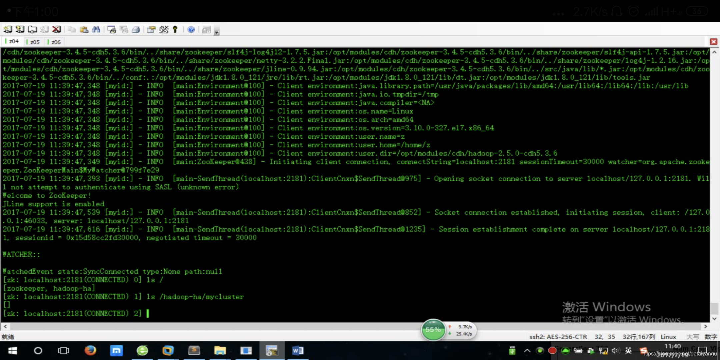Click the Paste clipboard icon

(x=84, y=30)
